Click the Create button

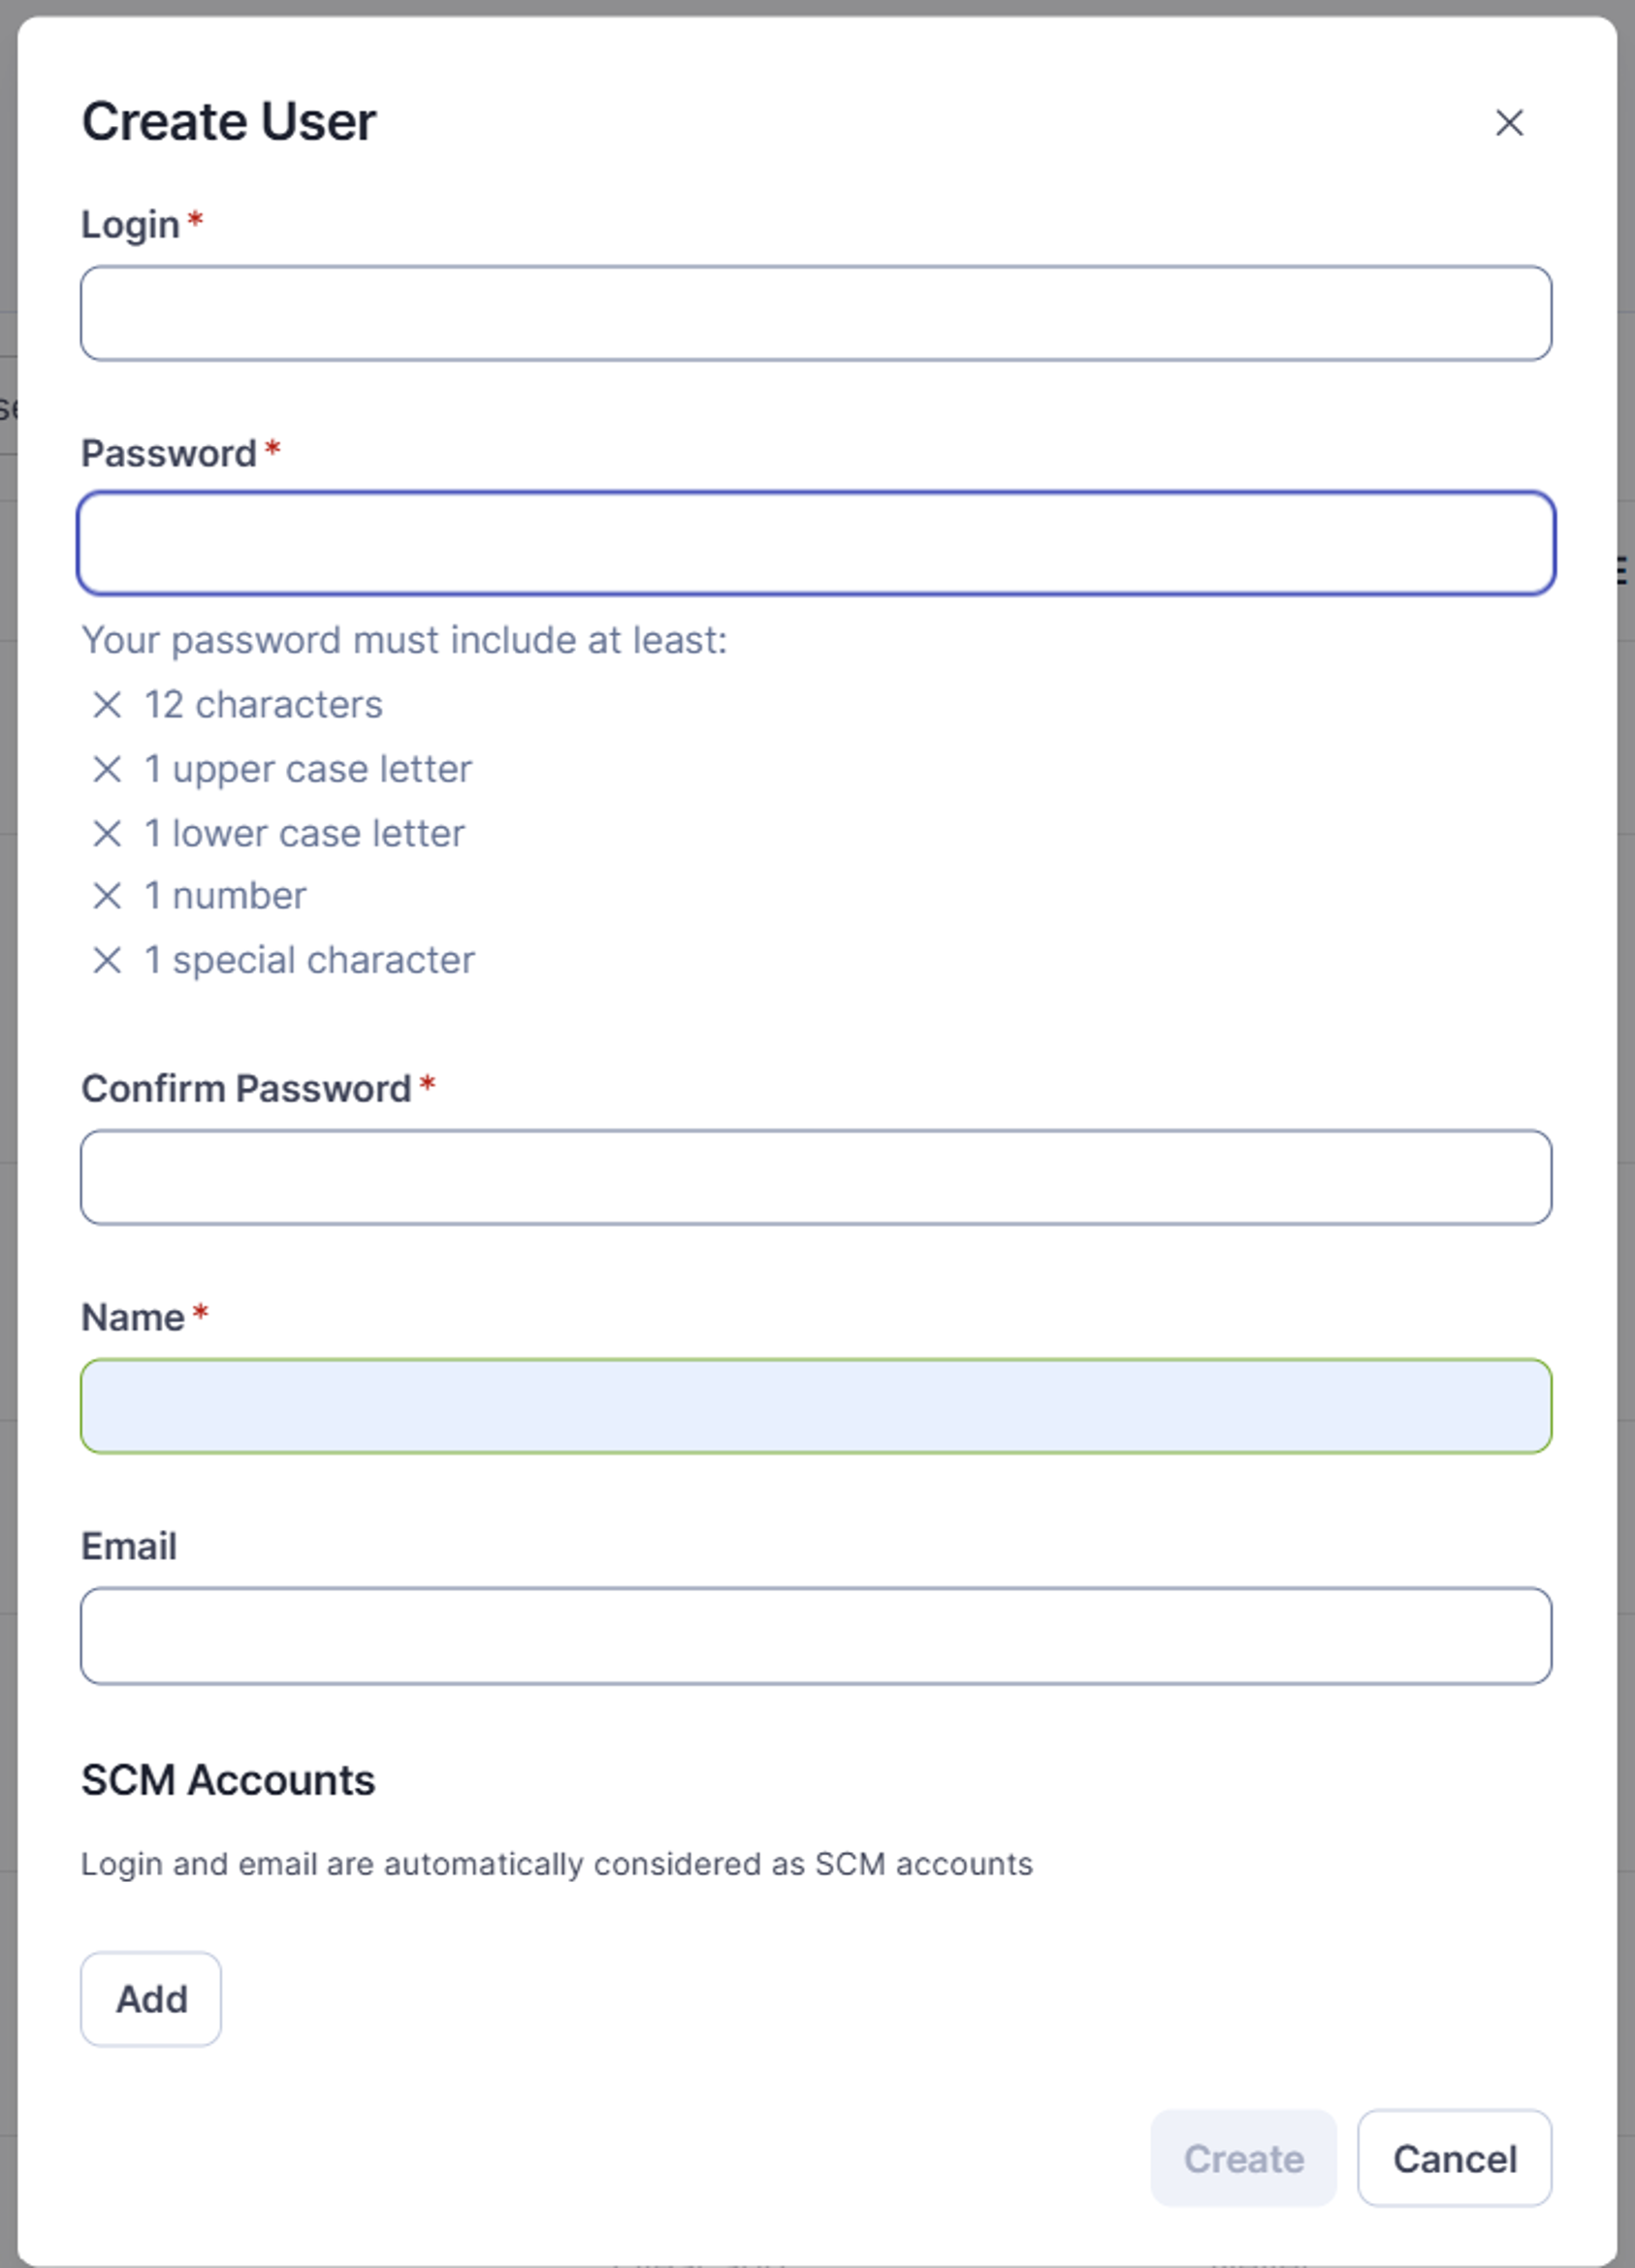1243,2158
